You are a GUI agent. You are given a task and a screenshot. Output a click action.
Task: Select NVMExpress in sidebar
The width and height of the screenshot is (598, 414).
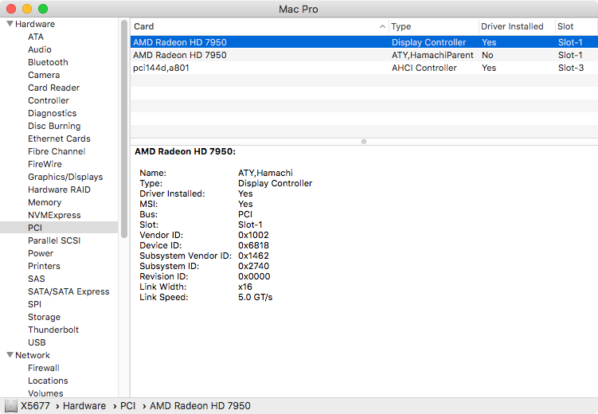coord(54,215)
